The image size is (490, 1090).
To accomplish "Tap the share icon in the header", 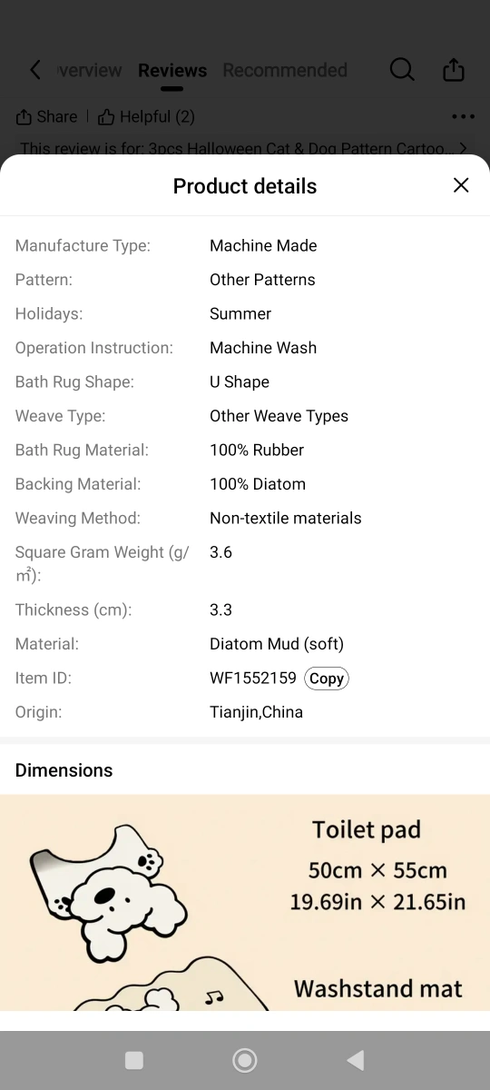I will (454, 70).
